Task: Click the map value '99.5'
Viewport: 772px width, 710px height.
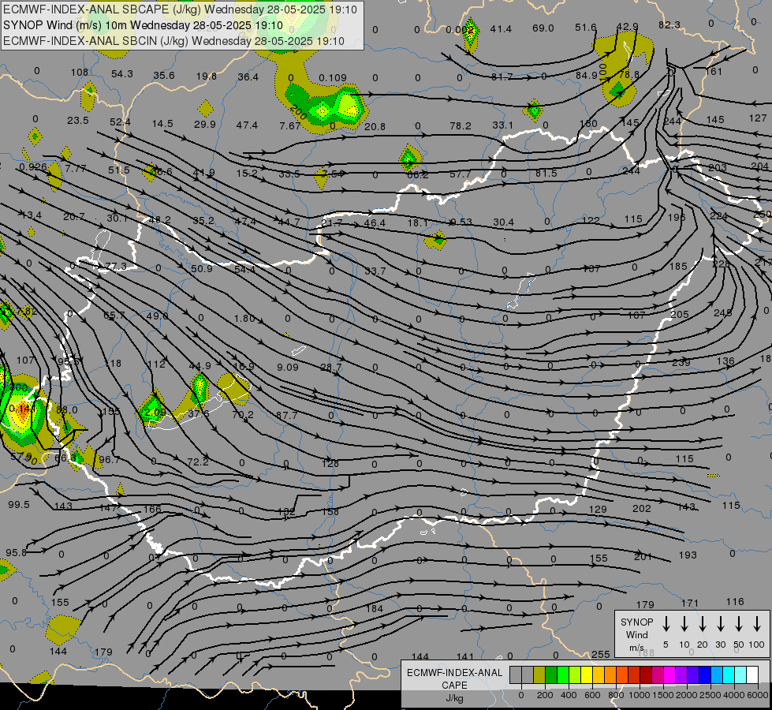Action: [x=19, y=505]
